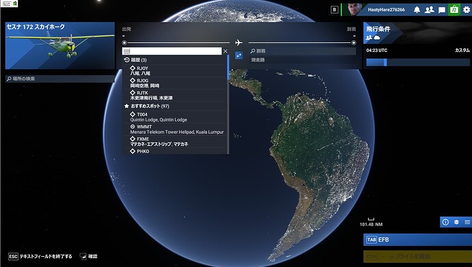Clear the departure search with X

225,51
